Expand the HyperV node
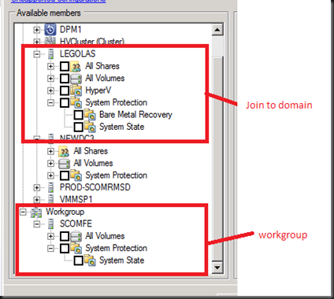The image size is (334, 299). tap(50, 90)
